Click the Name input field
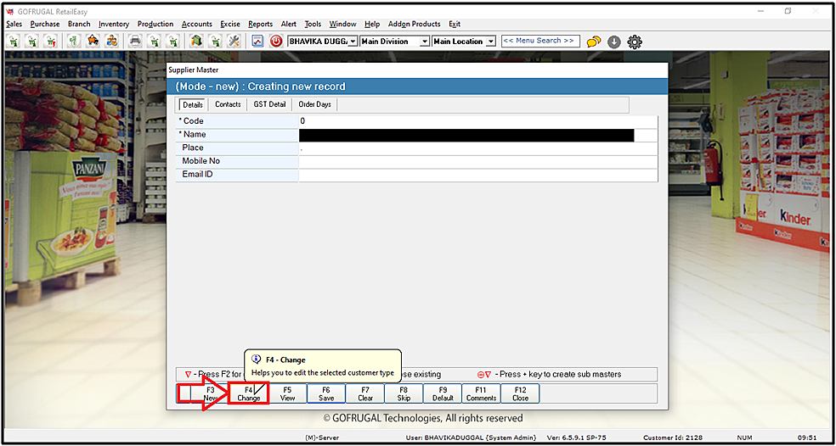Screen dimensions: 836x446 (x=478, y=135)
